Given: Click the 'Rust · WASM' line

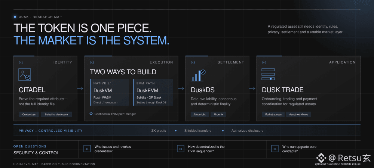Looking at the screenshot, I should point(102,97).
